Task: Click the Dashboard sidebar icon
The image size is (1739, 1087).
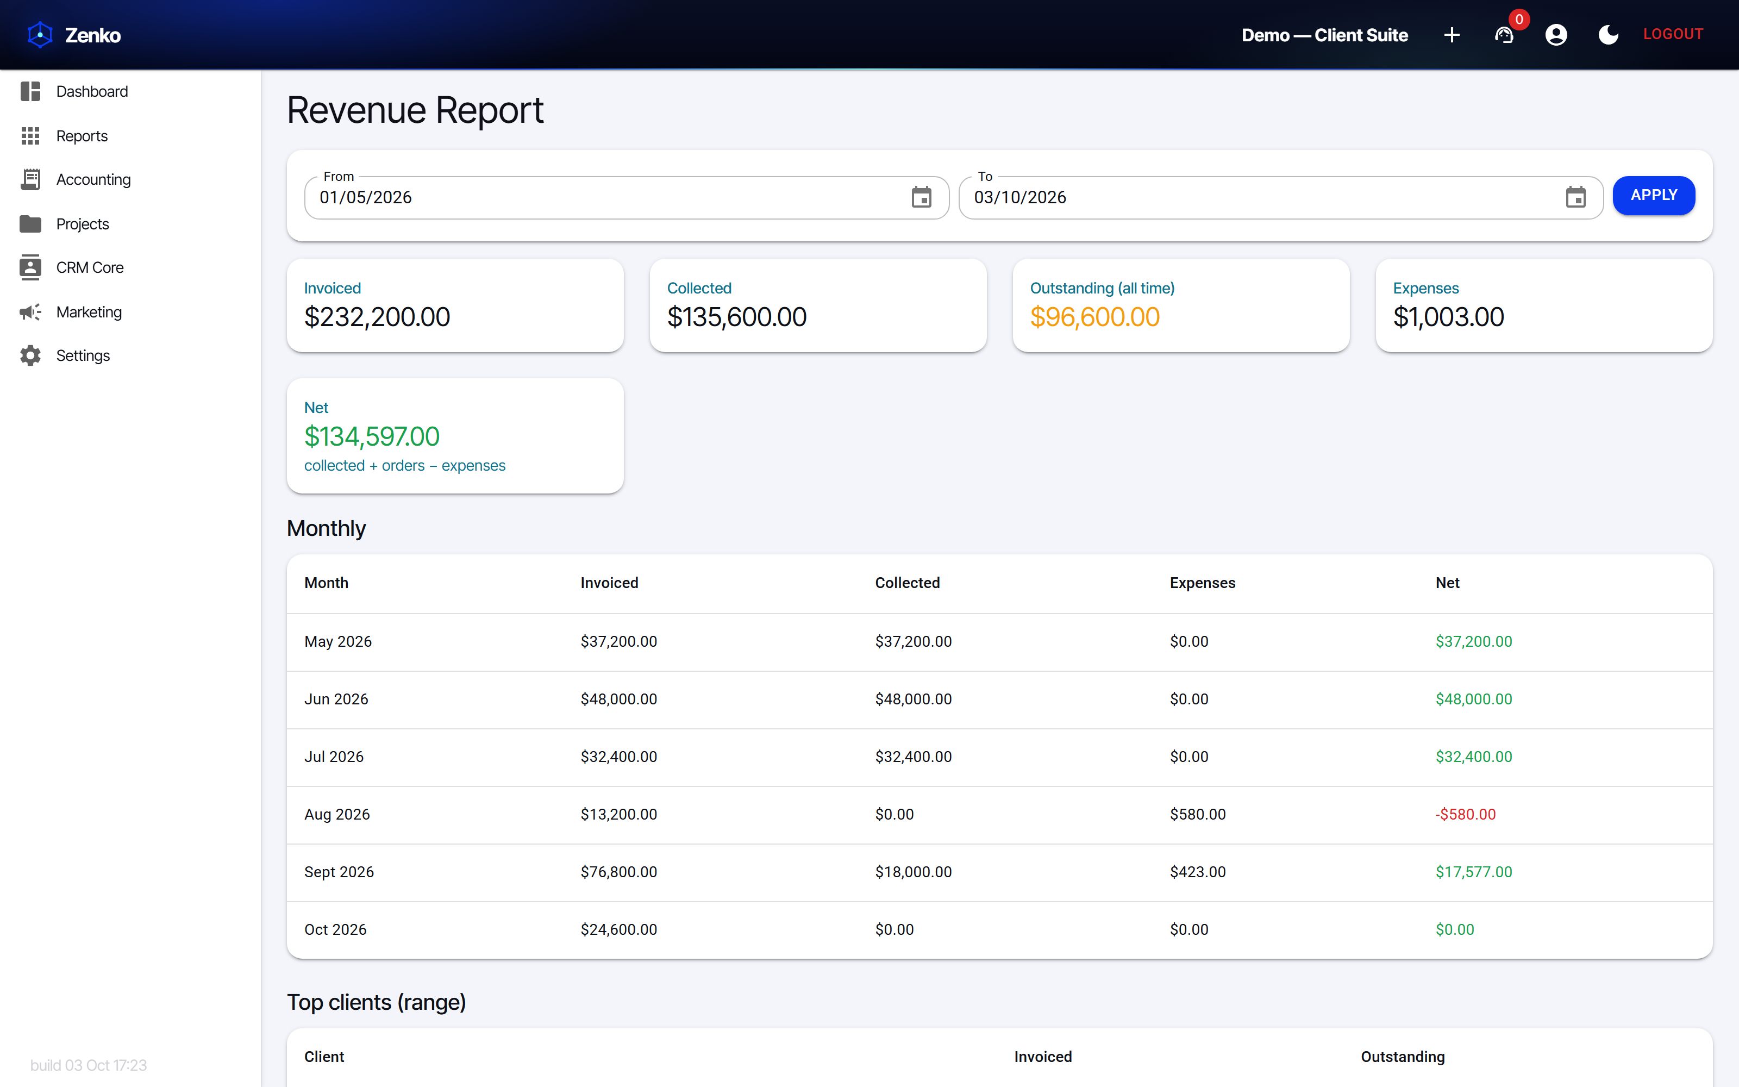Action: [x=30, y=91]
